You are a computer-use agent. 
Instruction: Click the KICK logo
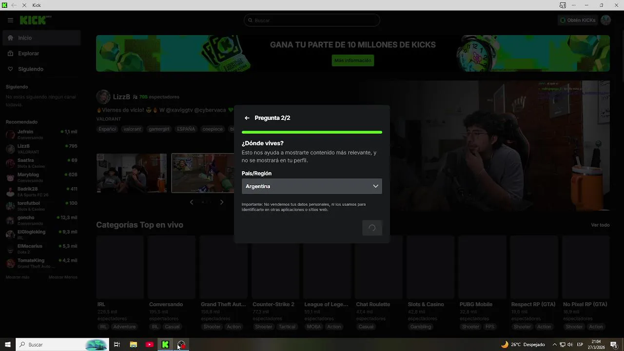coord(35,20)
